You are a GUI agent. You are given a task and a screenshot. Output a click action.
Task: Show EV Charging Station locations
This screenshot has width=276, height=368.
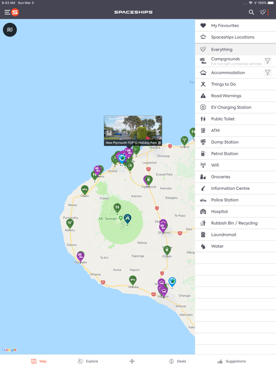point(235,107)
